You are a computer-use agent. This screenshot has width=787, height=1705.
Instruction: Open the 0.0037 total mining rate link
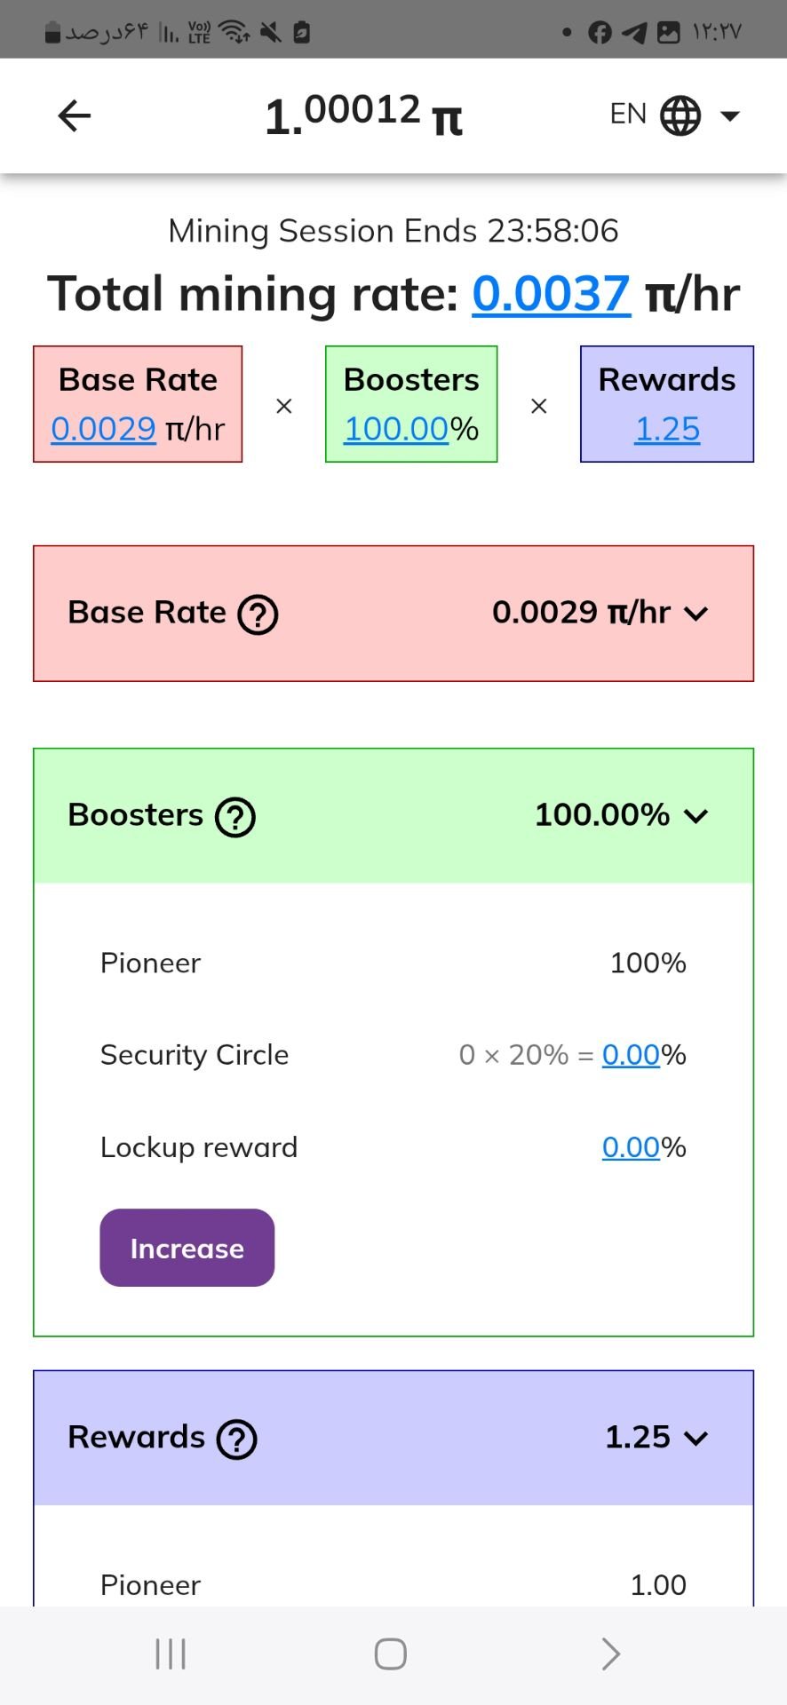551,294
